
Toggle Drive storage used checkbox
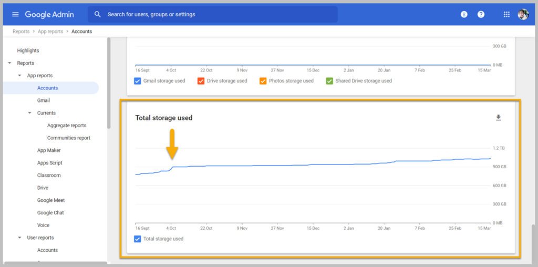201,81
